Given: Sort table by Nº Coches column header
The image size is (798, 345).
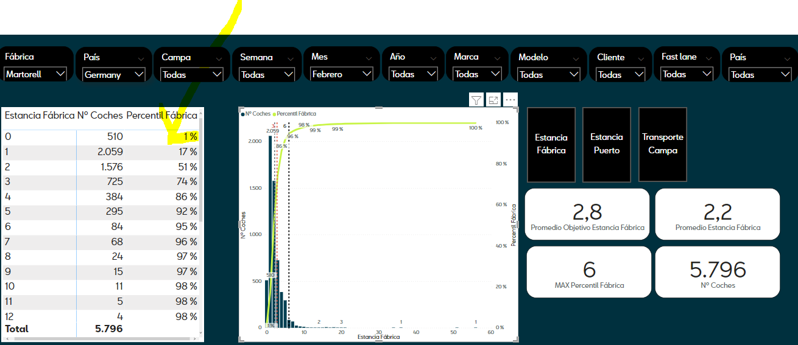Looking at the screenshot, I should click(x=100, y=115).
